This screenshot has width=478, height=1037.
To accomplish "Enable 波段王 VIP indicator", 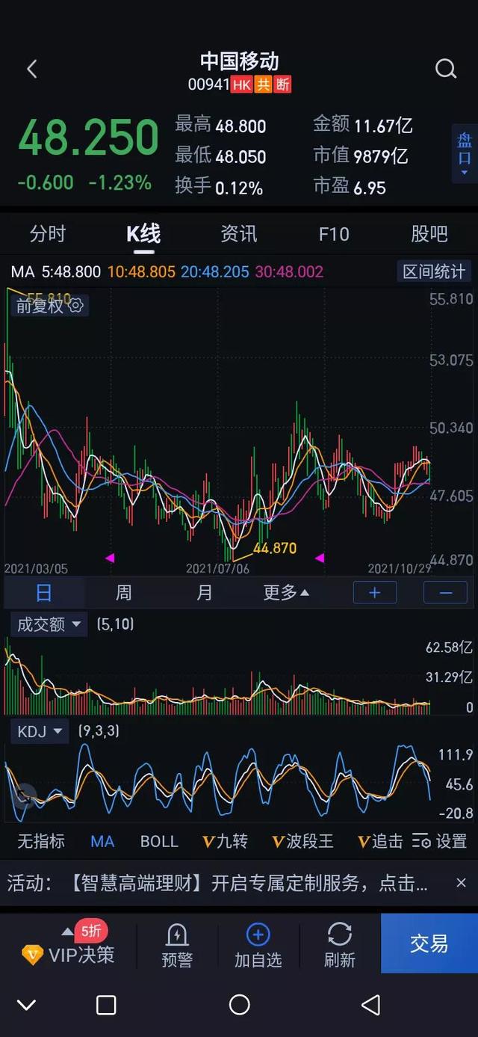I will (x=302, y=841).
